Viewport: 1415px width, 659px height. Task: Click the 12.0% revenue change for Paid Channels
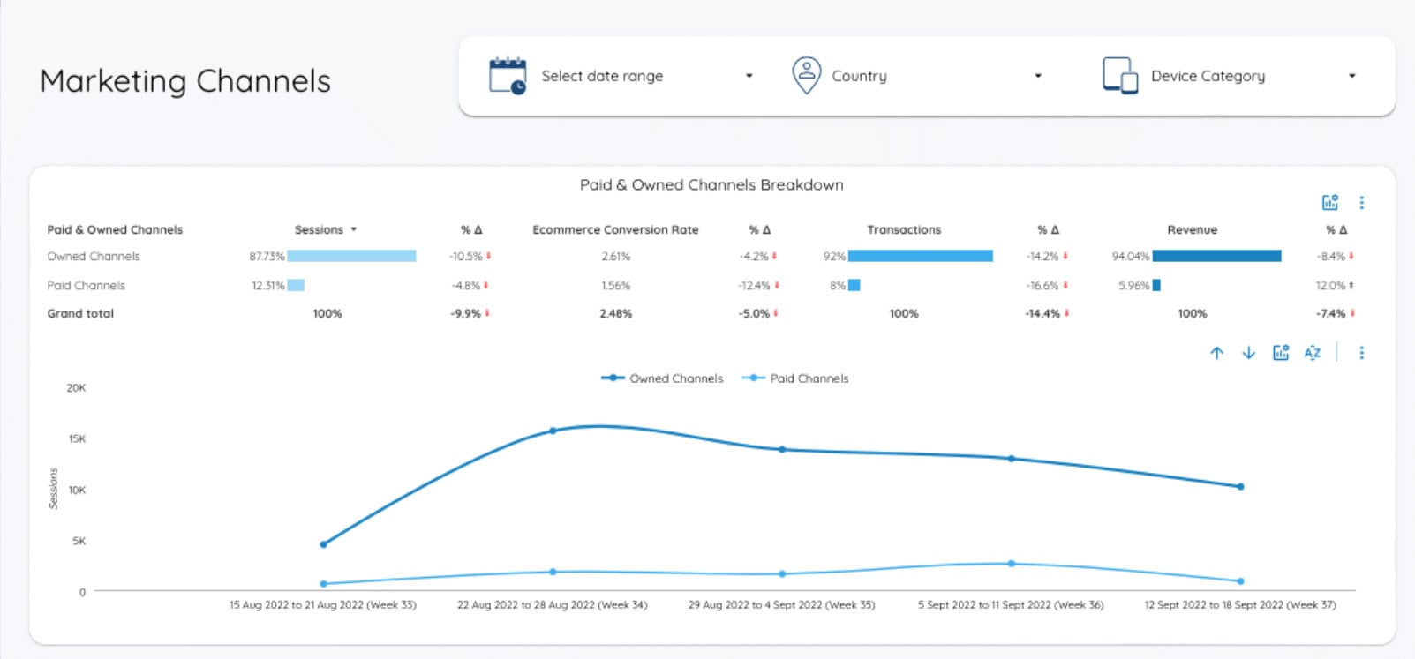pyautogui.click(x=1330, y=286)
